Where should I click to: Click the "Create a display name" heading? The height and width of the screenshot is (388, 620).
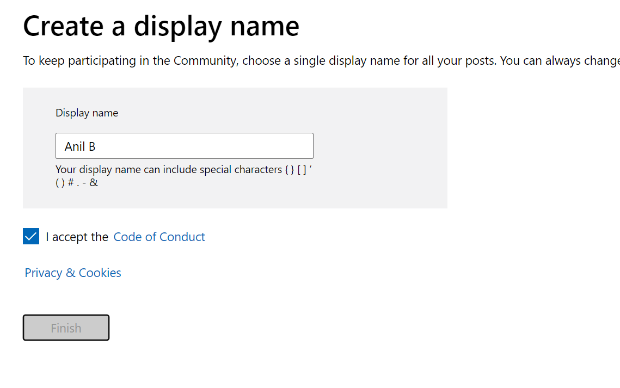pyautogui.click(x=161, y=26)
